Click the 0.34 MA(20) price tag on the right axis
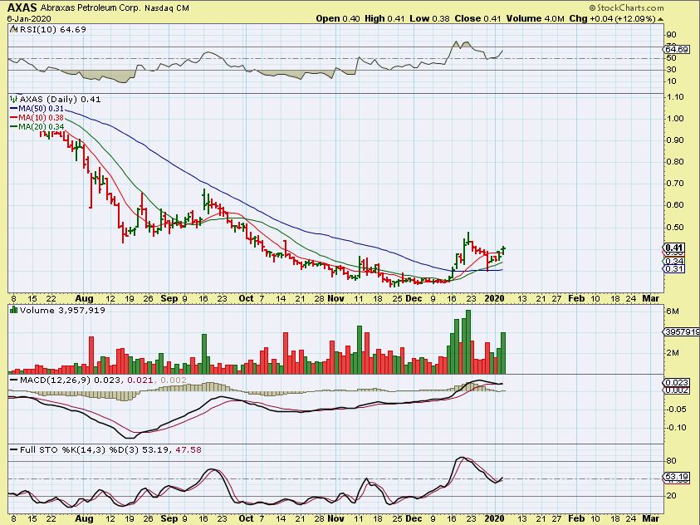 [x=674, y=261]
